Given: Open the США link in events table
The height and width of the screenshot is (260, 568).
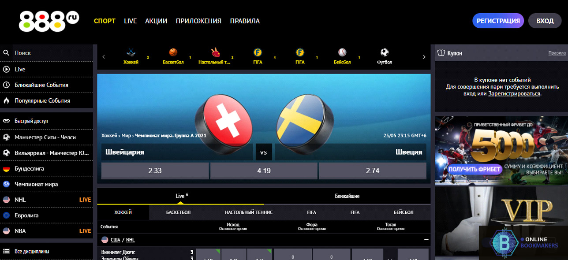Looking at the screenshot, I should pos(116,240).
